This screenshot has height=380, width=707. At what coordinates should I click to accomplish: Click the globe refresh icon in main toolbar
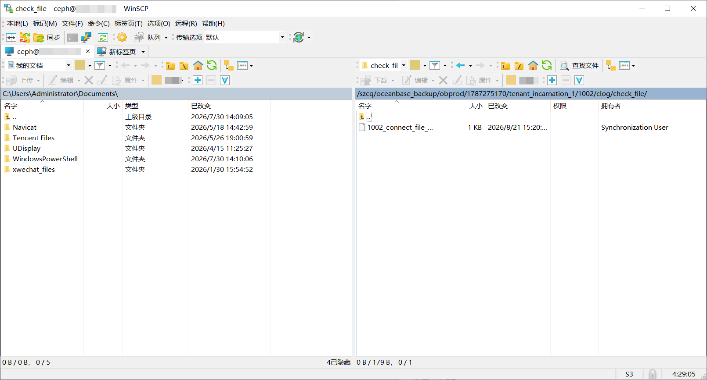click(x=299, y=37)
